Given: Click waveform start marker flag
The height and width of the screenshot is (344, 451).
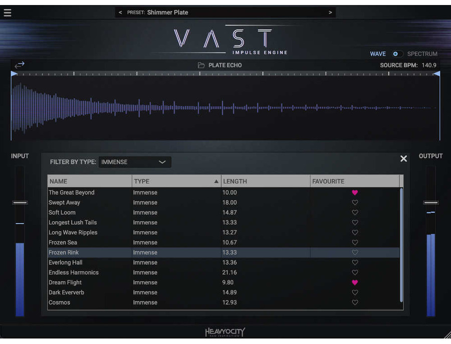Looking at the screenshot, I should (x=14, y=74).
